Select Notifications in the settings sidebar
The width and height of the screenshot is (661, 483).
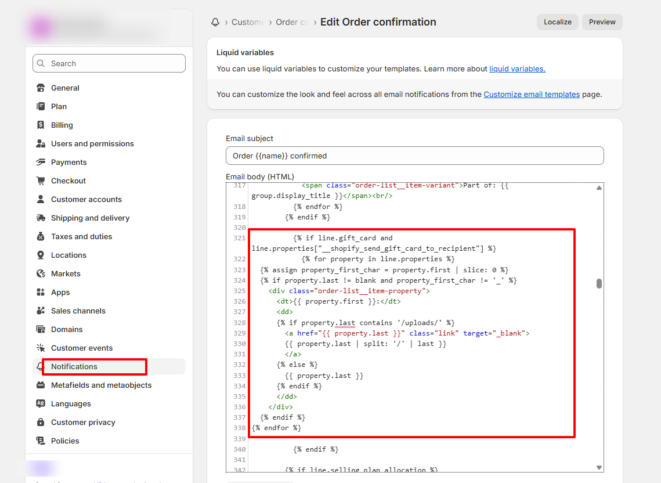coord(74,367)
